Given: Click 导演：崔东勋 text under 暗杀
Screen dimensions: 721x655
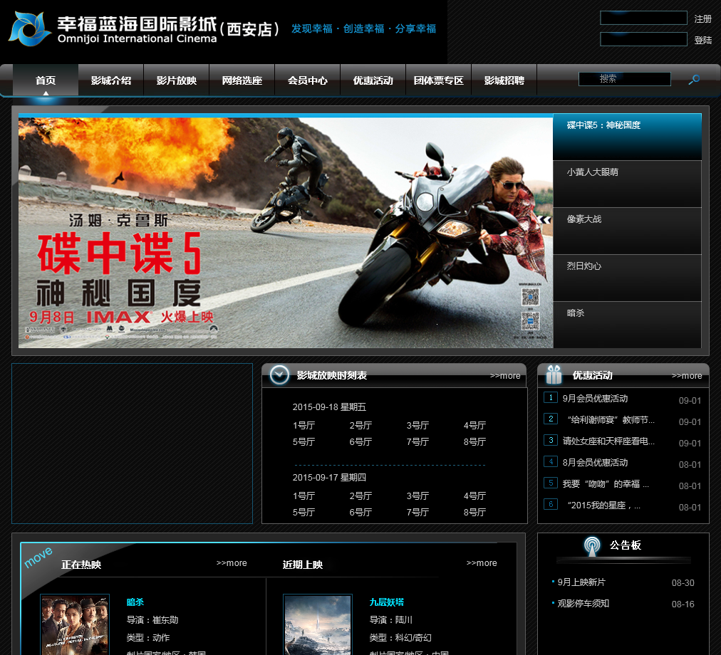Looking at the screenshot, I should point(152,619).
